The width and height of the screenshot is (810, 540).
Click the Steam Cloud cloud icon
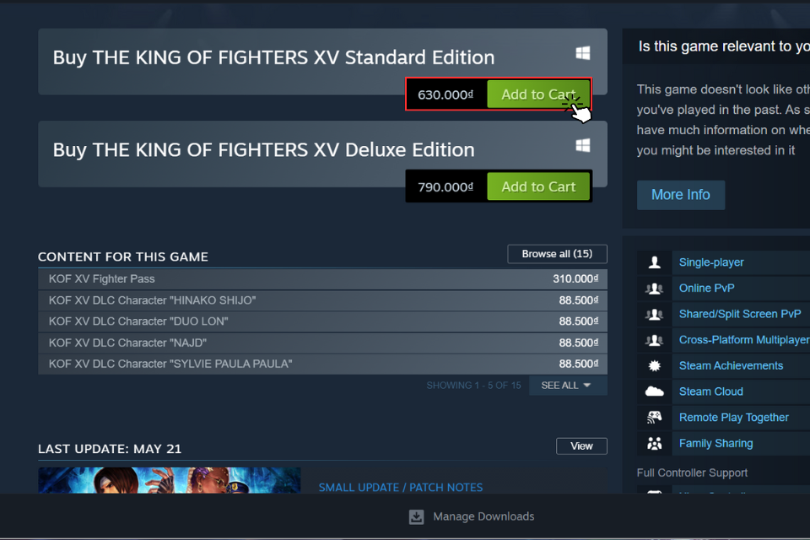click(x=655, y=391)
